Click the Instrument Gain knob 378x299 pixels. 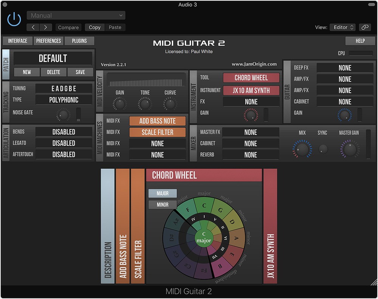pos(251,115)
